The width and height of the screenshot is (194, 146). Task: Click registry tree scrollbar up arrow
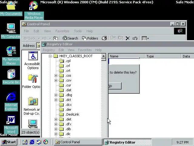pos(103,56)
